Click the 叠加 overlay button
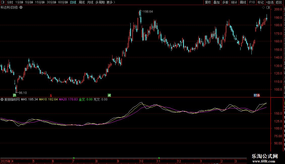285x164 pixels. click(217, 2)
